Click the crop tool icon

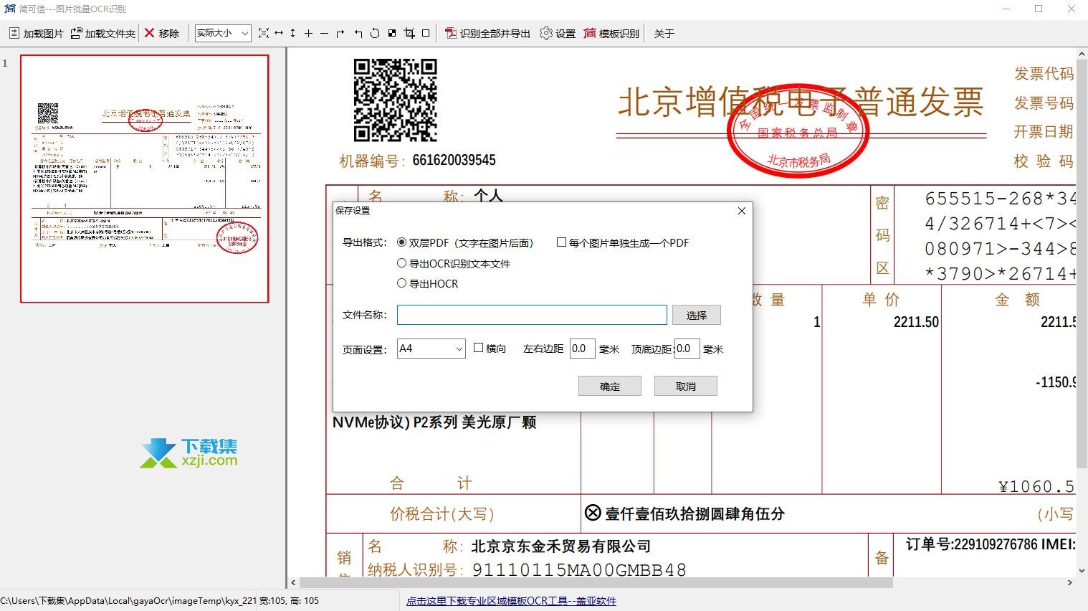pos(409,33)
